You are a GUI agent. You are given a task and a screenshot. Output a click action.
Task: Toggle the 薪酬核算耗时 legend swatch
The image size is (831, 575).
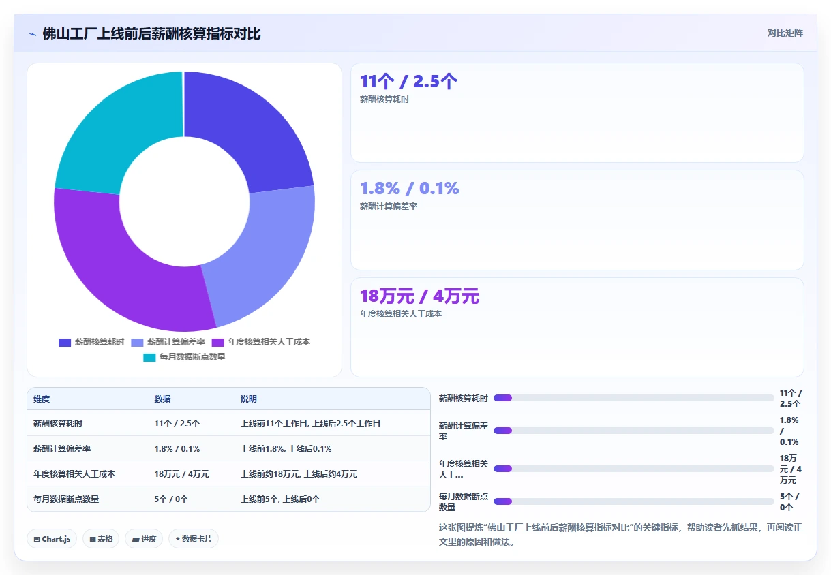[65, 342]
